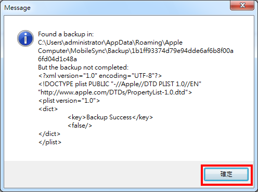Click the <false/> value line
The width and height of the screenshot is (258, 192).
pyautogui.click(x=80, y=126)
